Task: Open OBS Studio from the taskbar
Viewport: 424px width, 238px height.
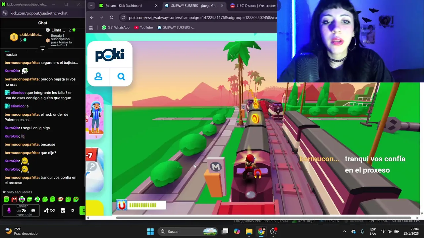Action: coord(274,231)
